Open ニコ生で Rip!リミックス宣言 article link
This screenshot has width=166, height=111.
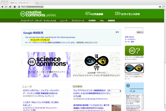pyautogui.click(x=41, y=104)
